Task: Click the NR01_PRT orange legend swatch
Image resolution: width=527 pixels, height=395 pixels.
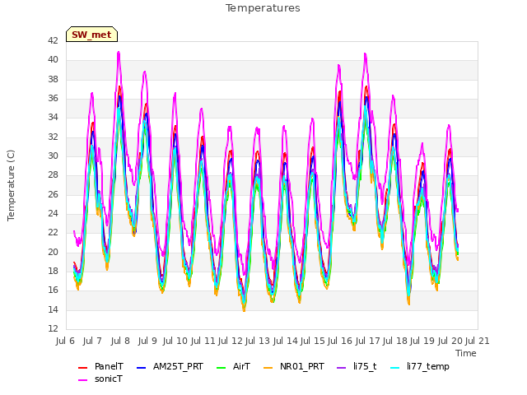Action: (268, 368)
